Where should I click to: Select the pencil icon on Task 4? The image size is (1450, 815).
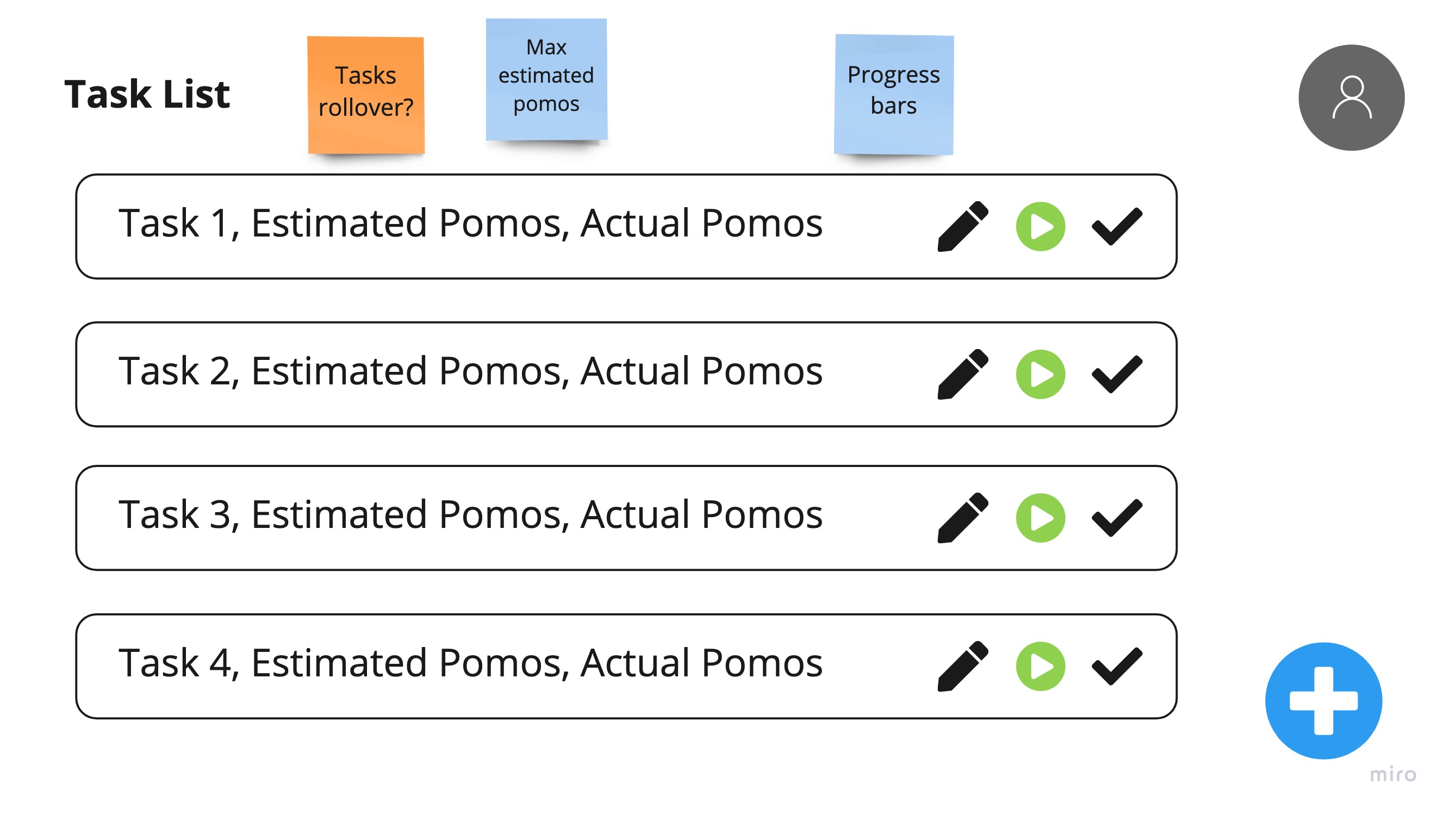962,666
